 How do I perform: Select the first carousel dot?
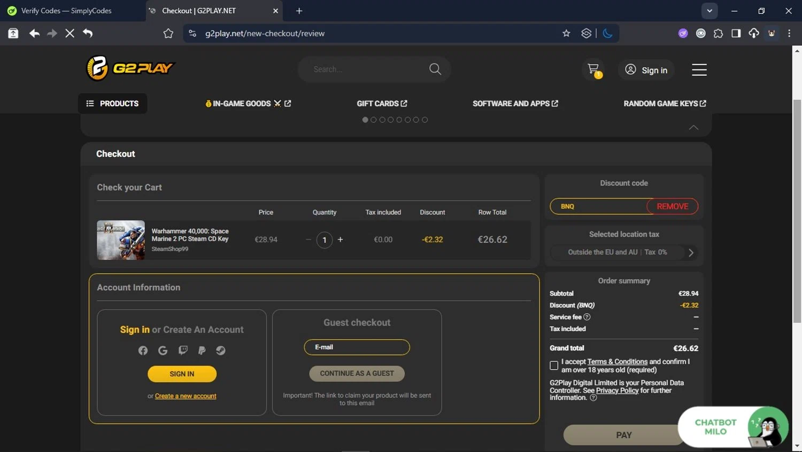pyautogui.click(x=365, y=120)
